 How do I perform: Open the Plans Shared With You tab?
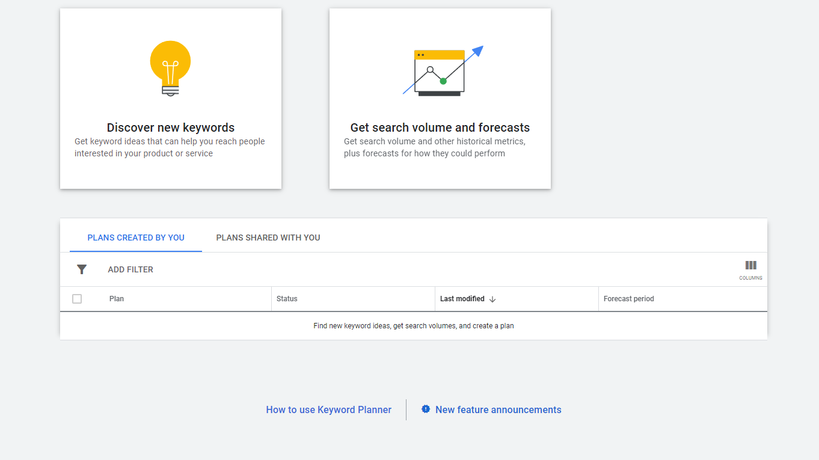268,238
